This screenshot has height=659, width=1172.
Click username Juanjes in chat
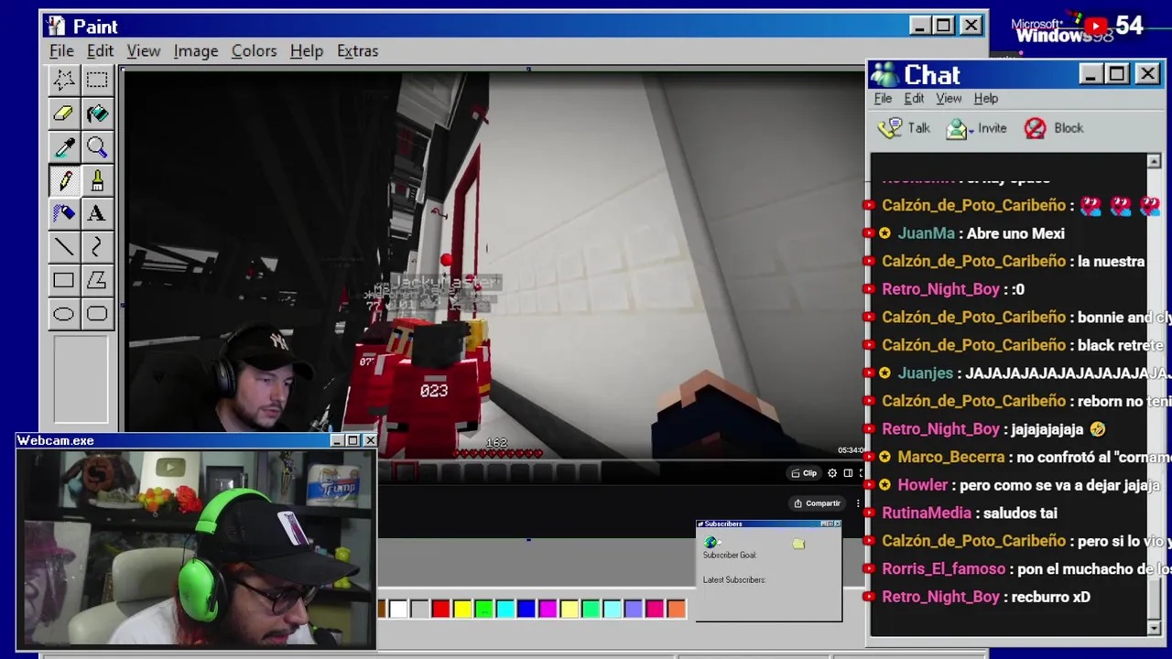[925, 373]
